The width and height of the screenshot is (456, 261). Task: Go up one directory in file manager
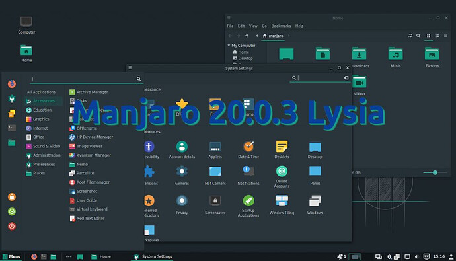click(247, 36)
